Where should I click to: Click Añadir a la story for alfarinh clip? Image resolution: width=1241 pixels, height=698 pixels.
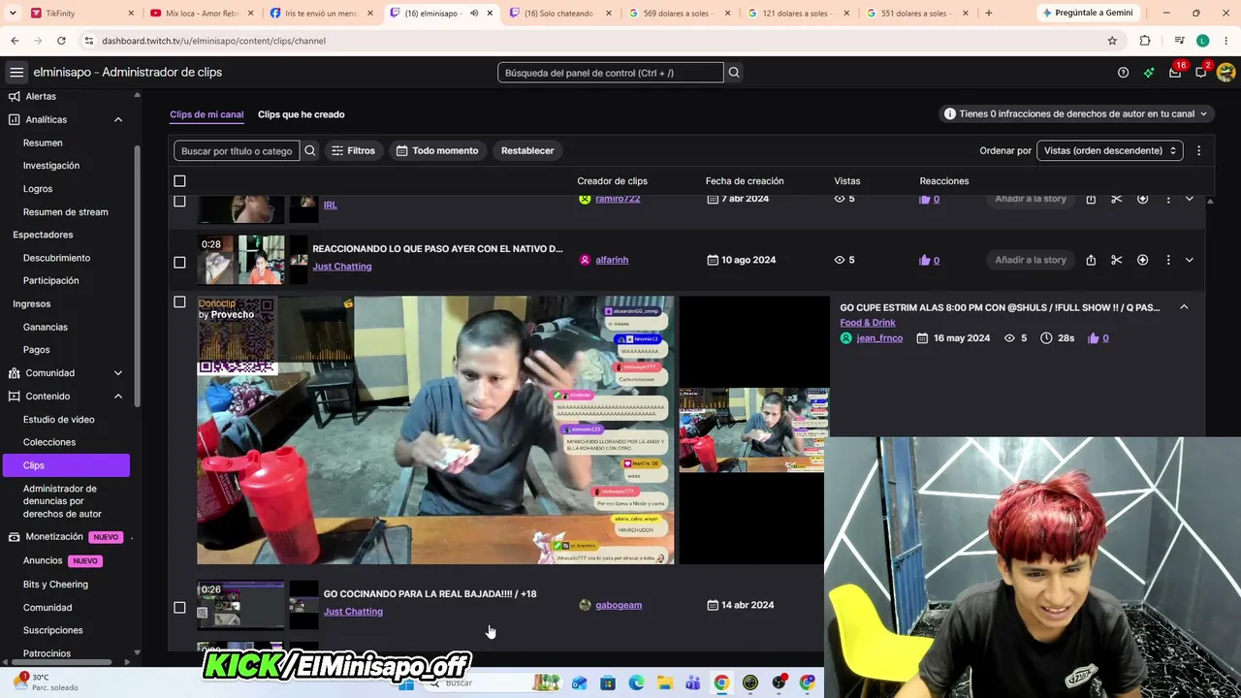pyautogui.click(x=1031, y=260)
